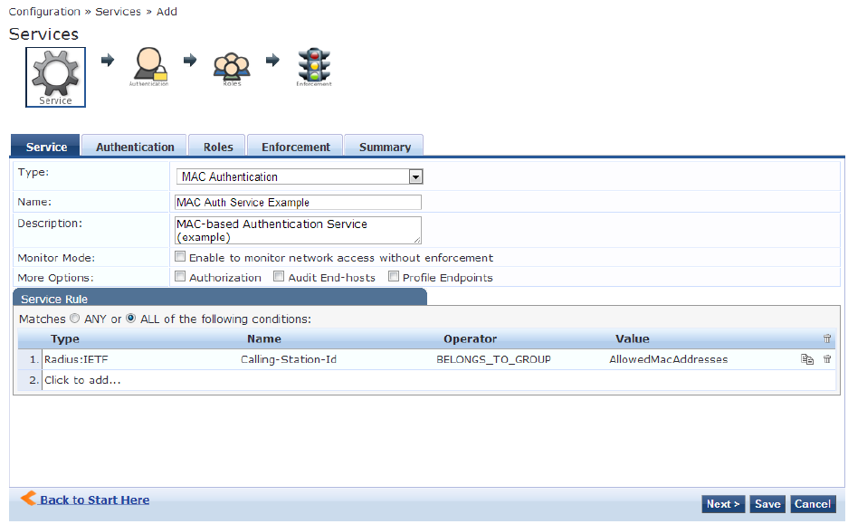This screenshot has height=524, width=848.
Task: Click the service Name text field
Action: click(298, 202)
